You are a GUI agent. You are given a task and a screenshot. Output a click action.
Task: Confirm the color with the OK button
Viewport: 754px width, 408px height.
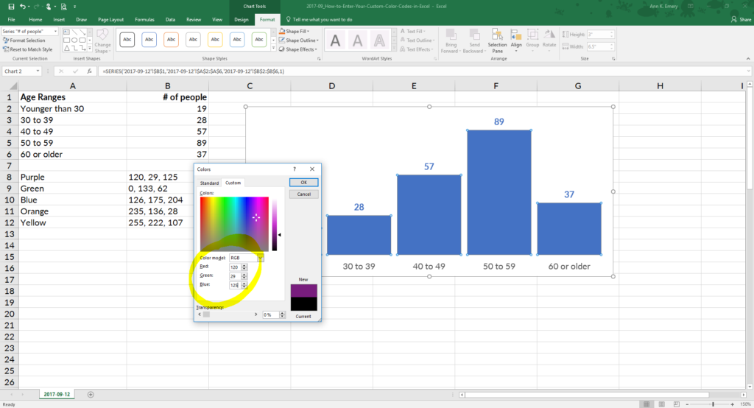coord(303,182)
